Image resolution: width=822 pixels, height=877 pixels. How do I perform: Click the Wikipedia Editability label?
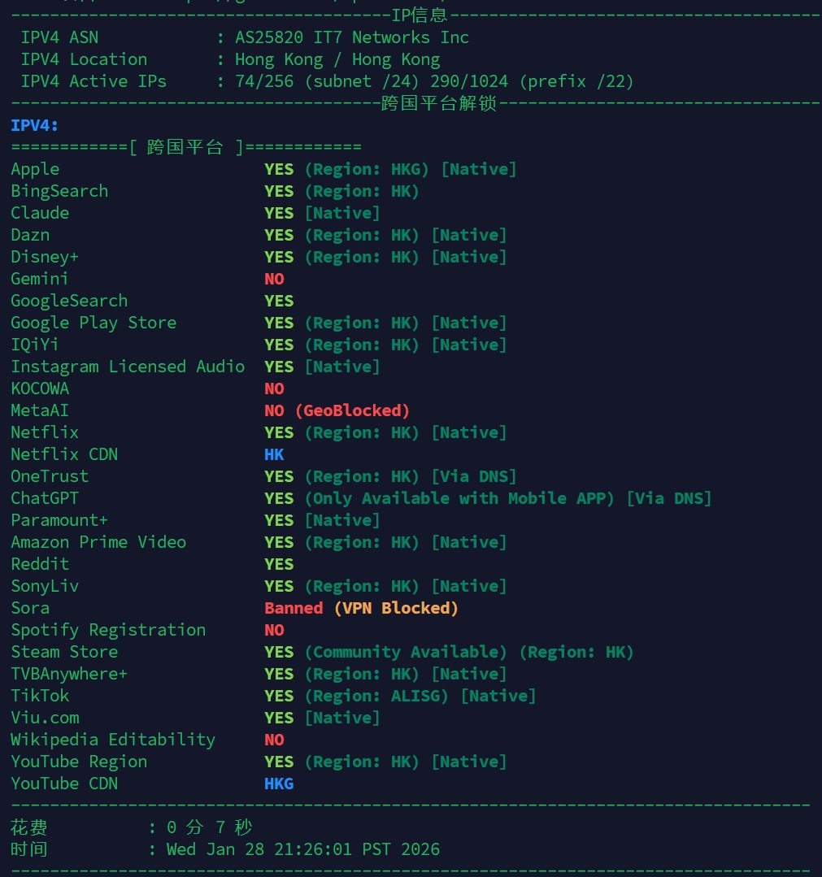(x=113, y=740)
